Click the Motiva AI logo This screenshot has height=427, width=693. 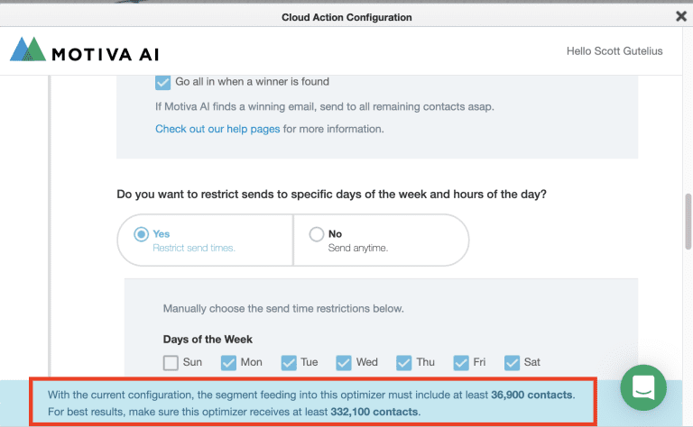pyautogui.click(x=28, y=50)
